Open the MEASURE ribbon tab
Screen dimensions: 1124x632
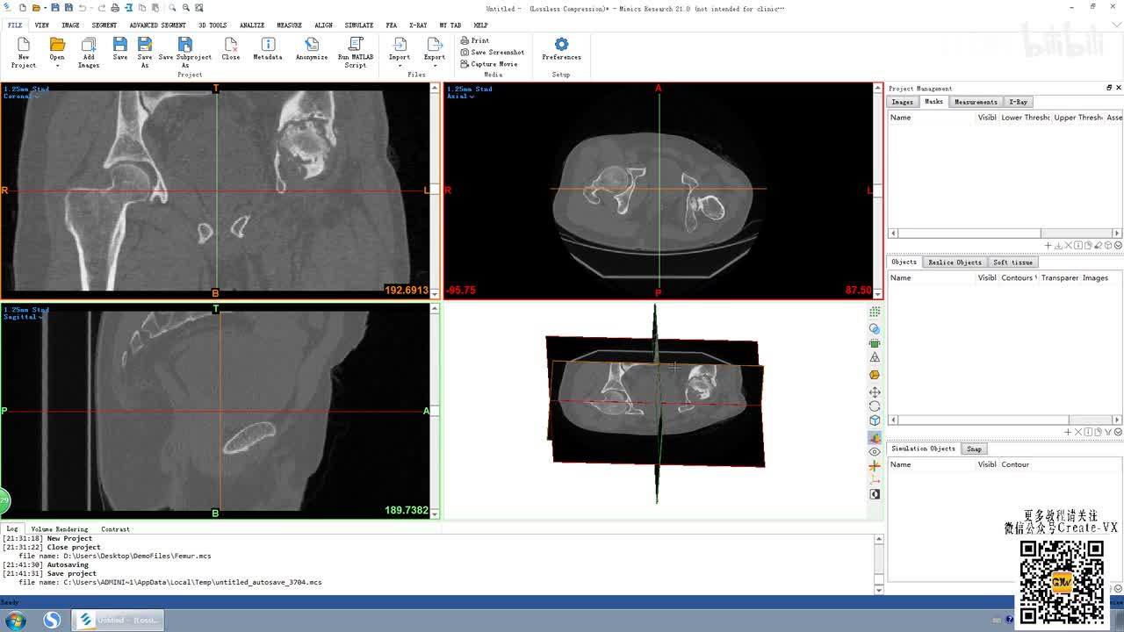(x=289, y=25)
